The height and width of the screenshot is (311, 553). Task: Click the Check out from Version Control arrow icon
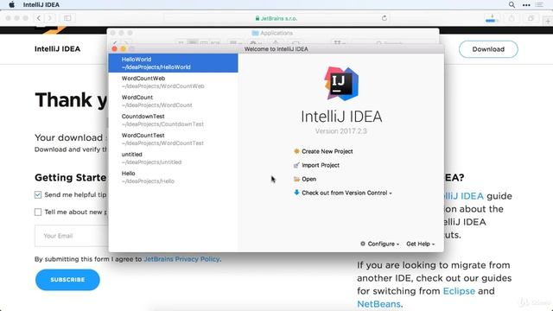tap(296, 193)
